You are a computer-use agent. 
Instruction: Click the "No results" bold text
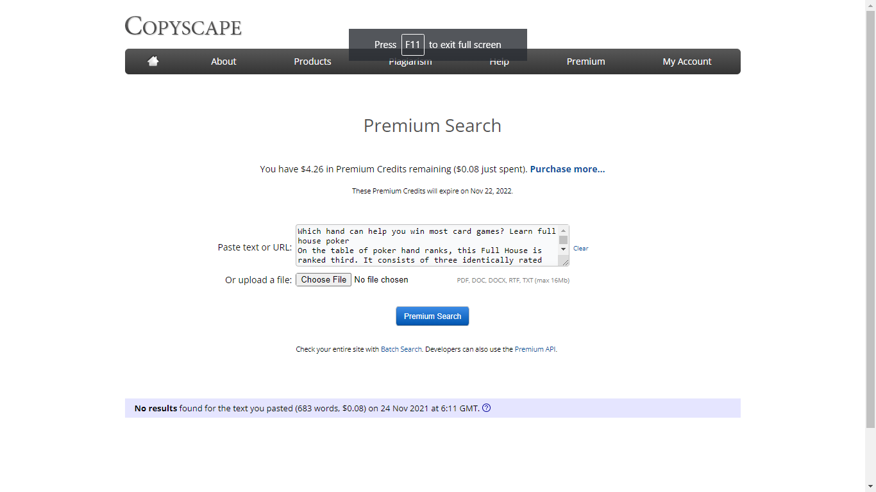pyautogui.click(x=156, y=408)
